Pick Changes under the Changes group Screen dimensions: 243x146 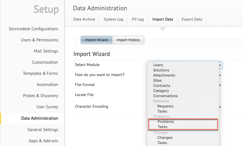click(165, 138)
